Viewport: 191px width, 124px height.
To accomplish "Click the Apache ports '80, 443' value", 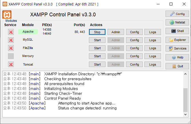I will (x=80, y=32).
